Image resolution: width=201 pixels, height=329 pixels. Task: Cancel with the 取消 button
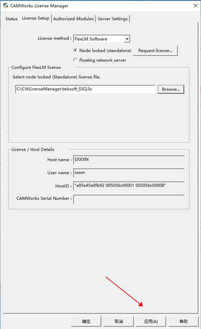[x=119, y=321]
